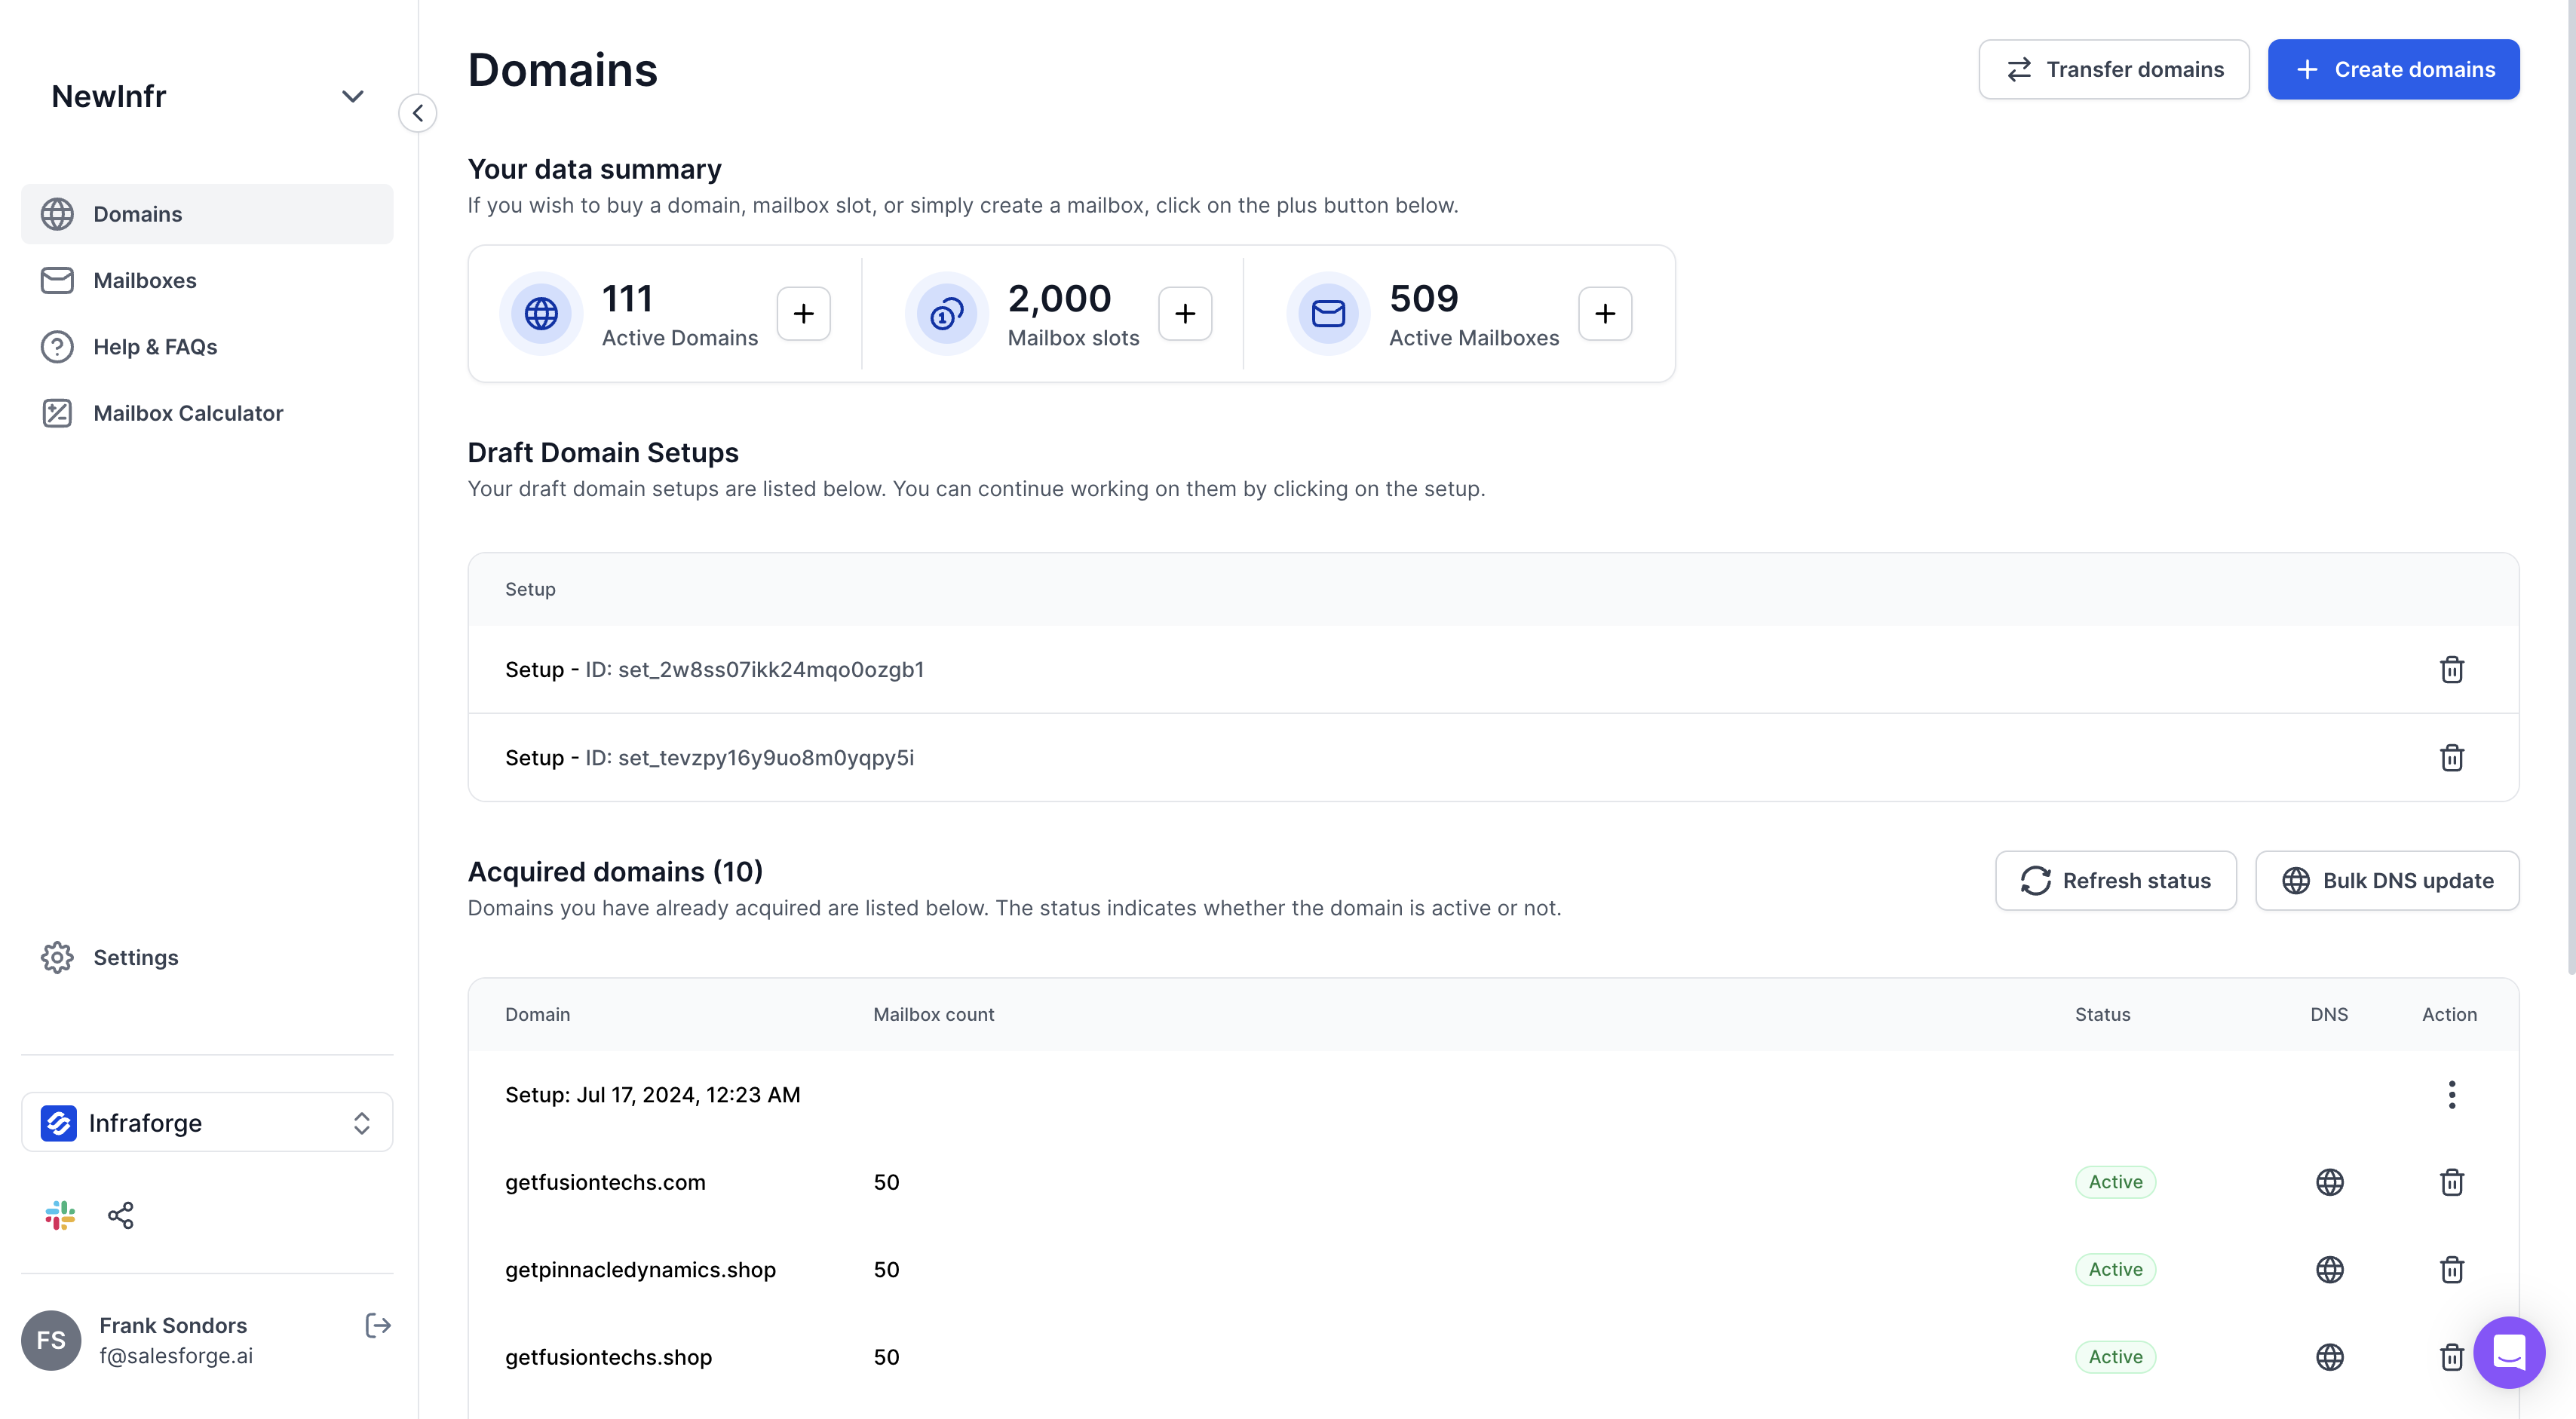Click the Active Domains globe icon
This screenshot has height=1419, width=2576.
(541, 314)
